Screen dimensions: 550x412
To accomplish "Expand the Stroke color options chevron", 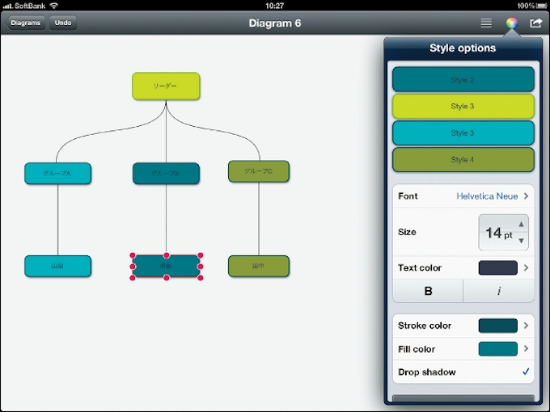I will click(x=527, y=326).
